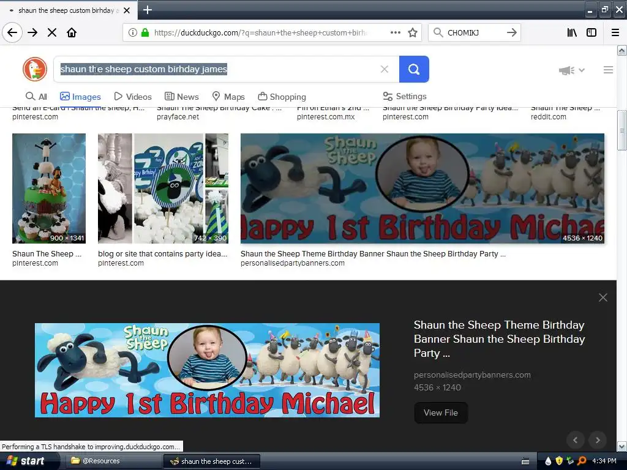Switch to the News tab
The width and height of the screenshot is (627, 470).
182,96
